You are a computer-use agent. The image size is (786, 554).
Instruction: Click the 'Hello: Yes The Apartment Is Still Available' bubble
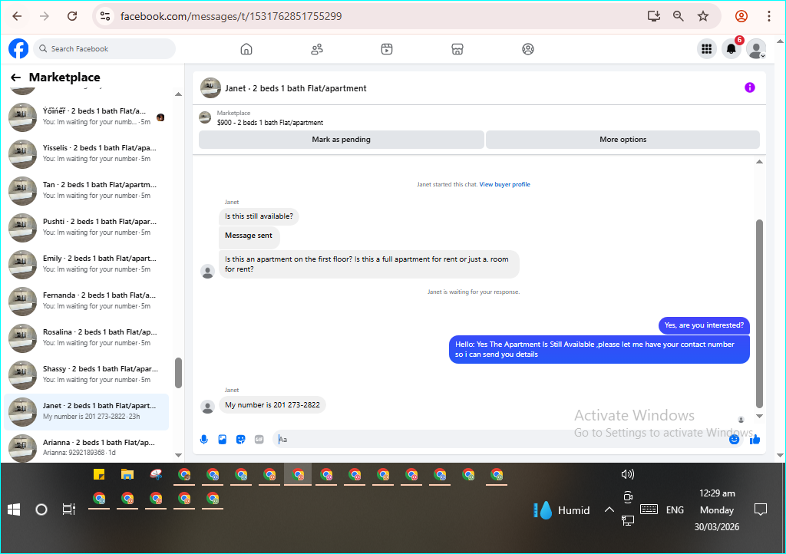pyautogui.click(x=599, y=349)
